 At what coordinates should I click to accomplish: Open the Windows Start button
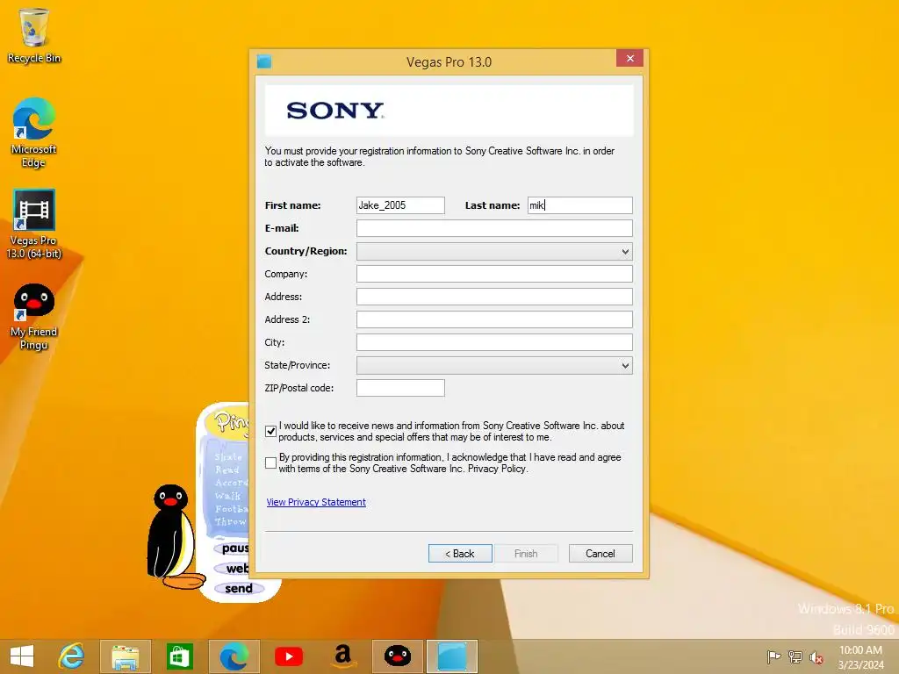(22, 656)
